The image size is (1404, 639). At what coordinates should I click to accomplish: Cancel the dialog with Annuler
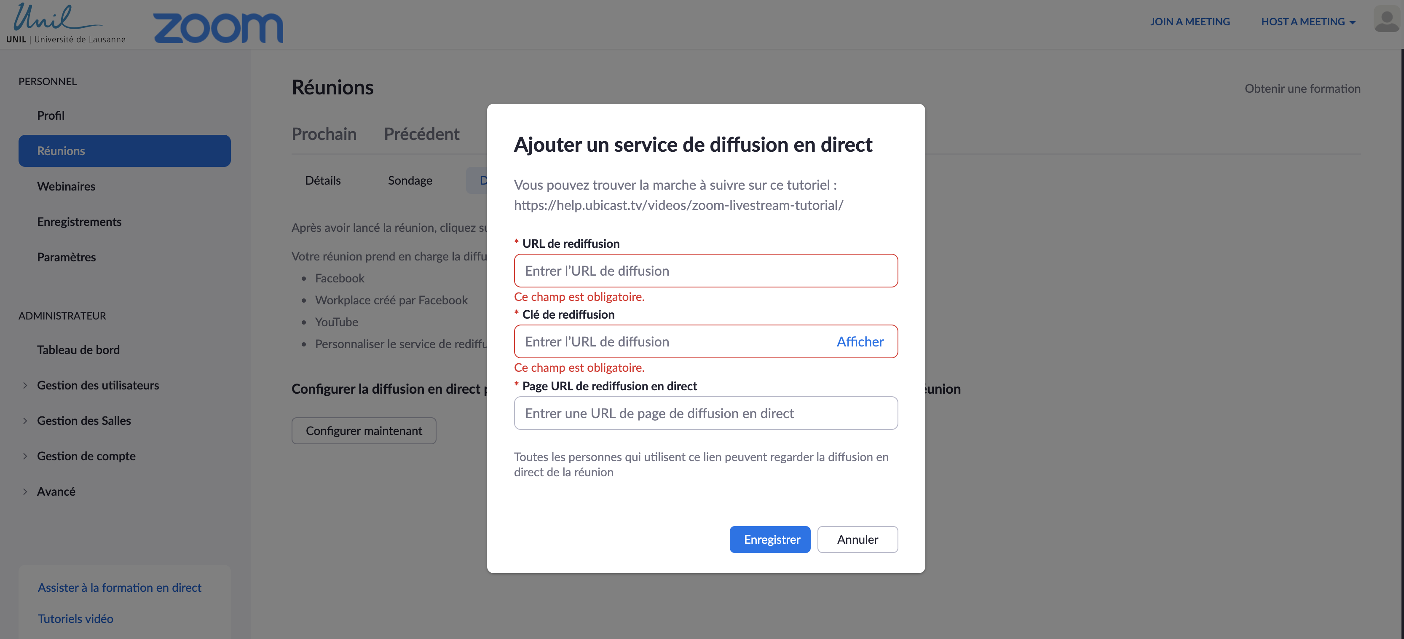coord(857,539)
